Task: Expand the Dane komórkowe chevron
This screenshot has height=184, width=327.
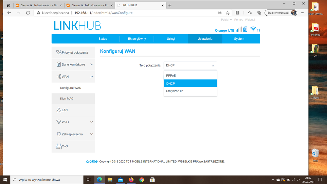Action: (x=92, y=64)
